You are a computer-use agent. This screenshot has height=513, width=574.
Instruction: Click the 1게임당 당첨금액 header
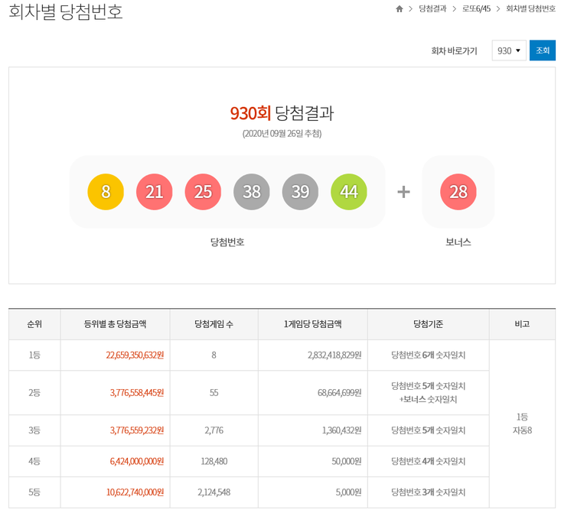click(x=312, y=324)
